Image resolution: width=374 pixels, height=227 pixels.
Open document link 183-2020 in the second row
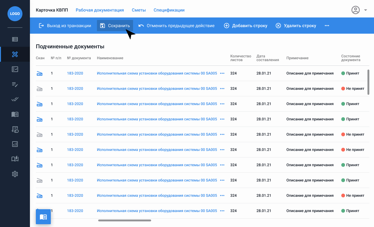point(75,89)
